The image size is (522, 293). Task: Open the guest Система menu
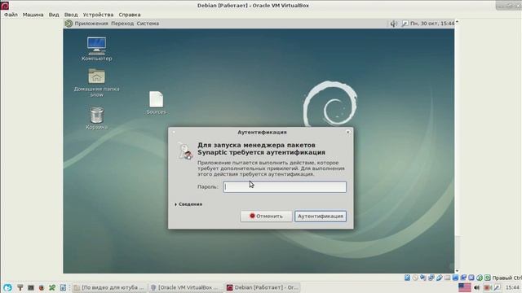(x=148, y=24)
